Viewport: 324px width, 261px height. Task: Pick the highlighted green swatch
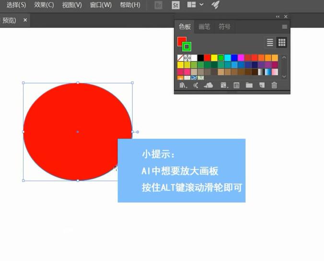coord(221,58)
